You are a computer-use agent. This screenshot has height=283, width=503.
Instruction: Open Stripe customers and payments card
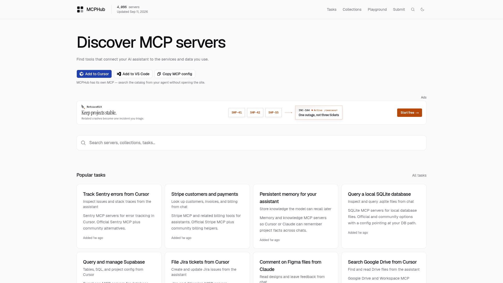tap(207, 216)
